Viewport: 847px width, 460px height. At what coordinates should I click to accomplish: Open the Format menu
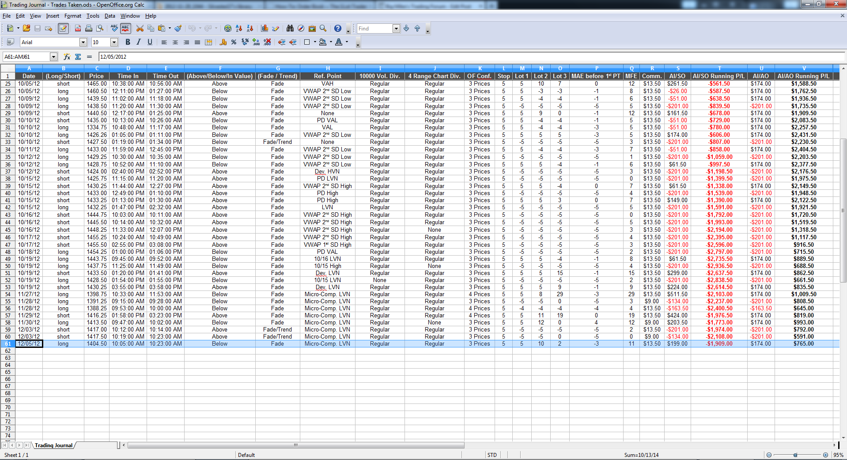click(73, 16)
